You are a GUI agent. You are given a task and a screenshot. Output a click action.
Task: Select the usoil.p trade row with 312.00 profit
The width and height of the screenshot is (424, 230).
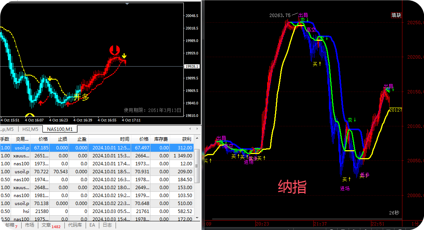tap(97, 148)
